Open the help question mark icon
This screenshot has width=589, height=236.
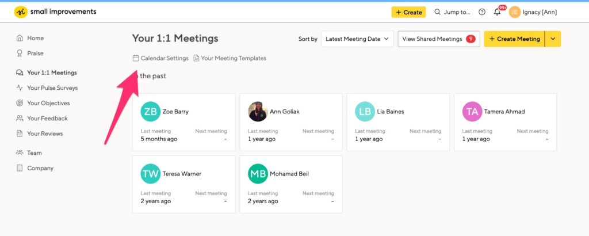(x=482, y=12)
